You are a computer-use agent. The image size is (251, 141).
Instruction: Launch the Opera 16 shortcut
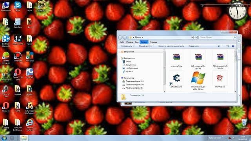pos(6,107)
